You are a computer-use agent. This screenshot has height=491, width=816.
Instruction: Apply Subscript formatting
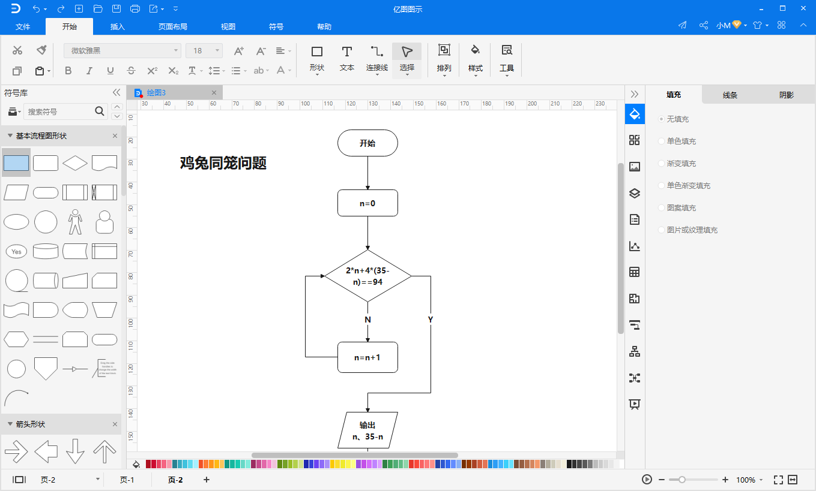pos(174,71)
